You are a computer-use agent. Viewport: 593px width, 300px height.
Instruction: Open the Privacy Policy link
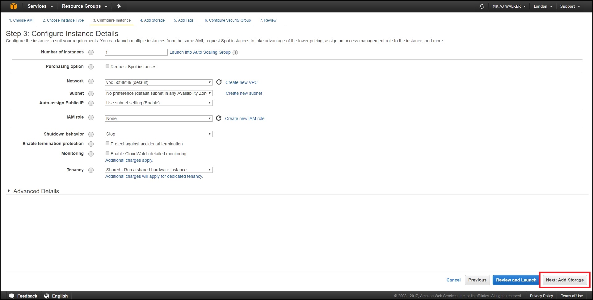point(541,296)
